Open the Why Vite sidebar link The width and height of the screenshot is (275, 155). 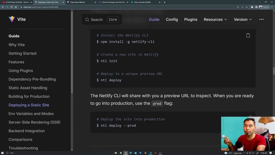17,45
